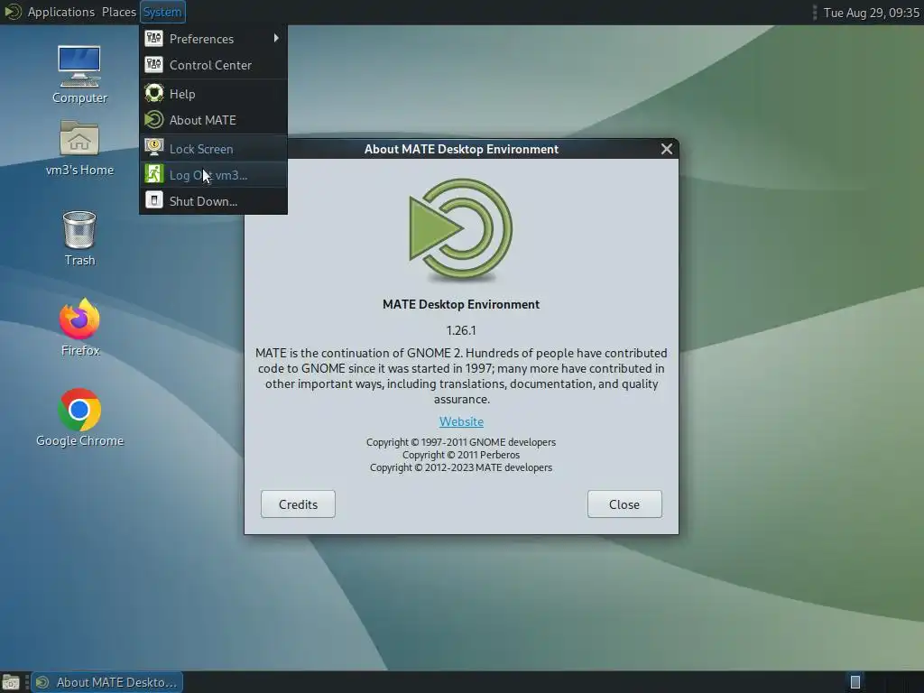Select About MATE menu entry
Image resolution: width=924 pixels, height=693 pixels.
coord(213,120)
